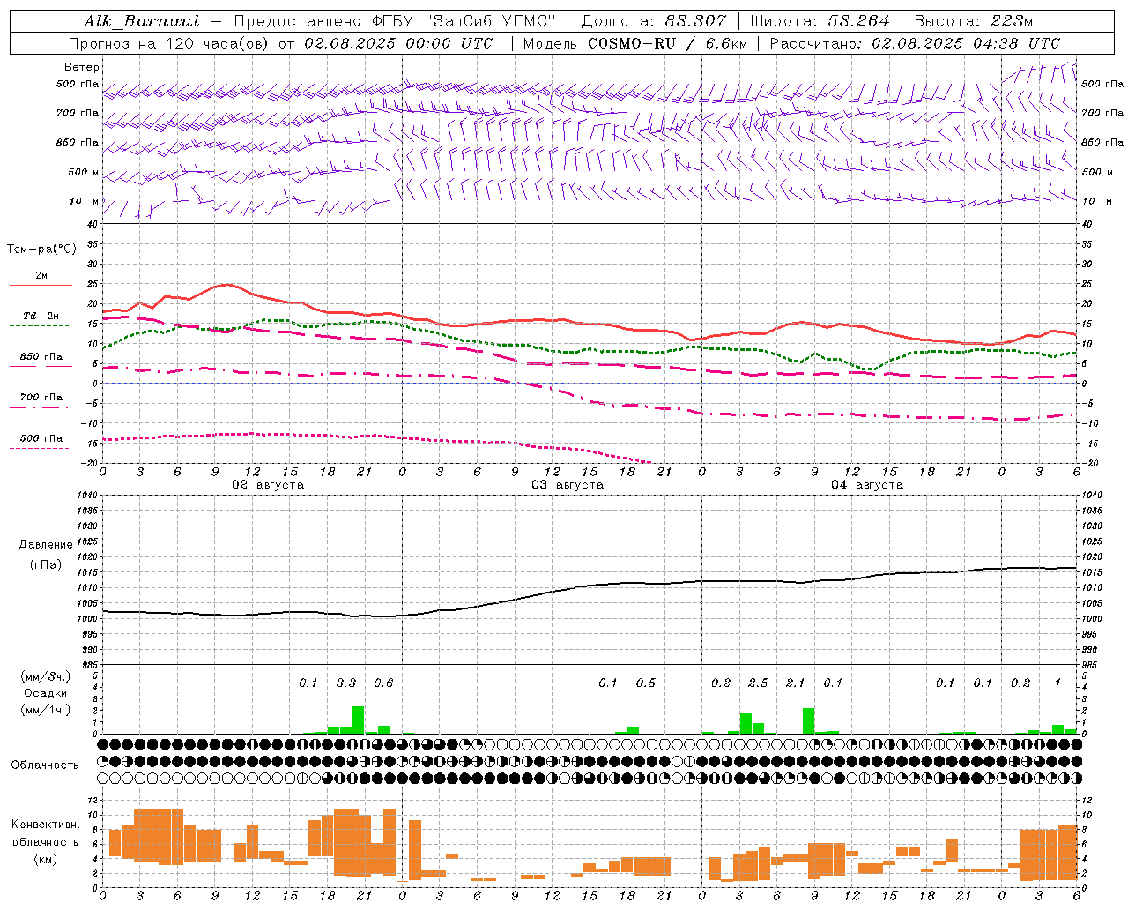Click the '2м' temperature legend entry
Screen dimensions: 1128x903
[41, 275]
